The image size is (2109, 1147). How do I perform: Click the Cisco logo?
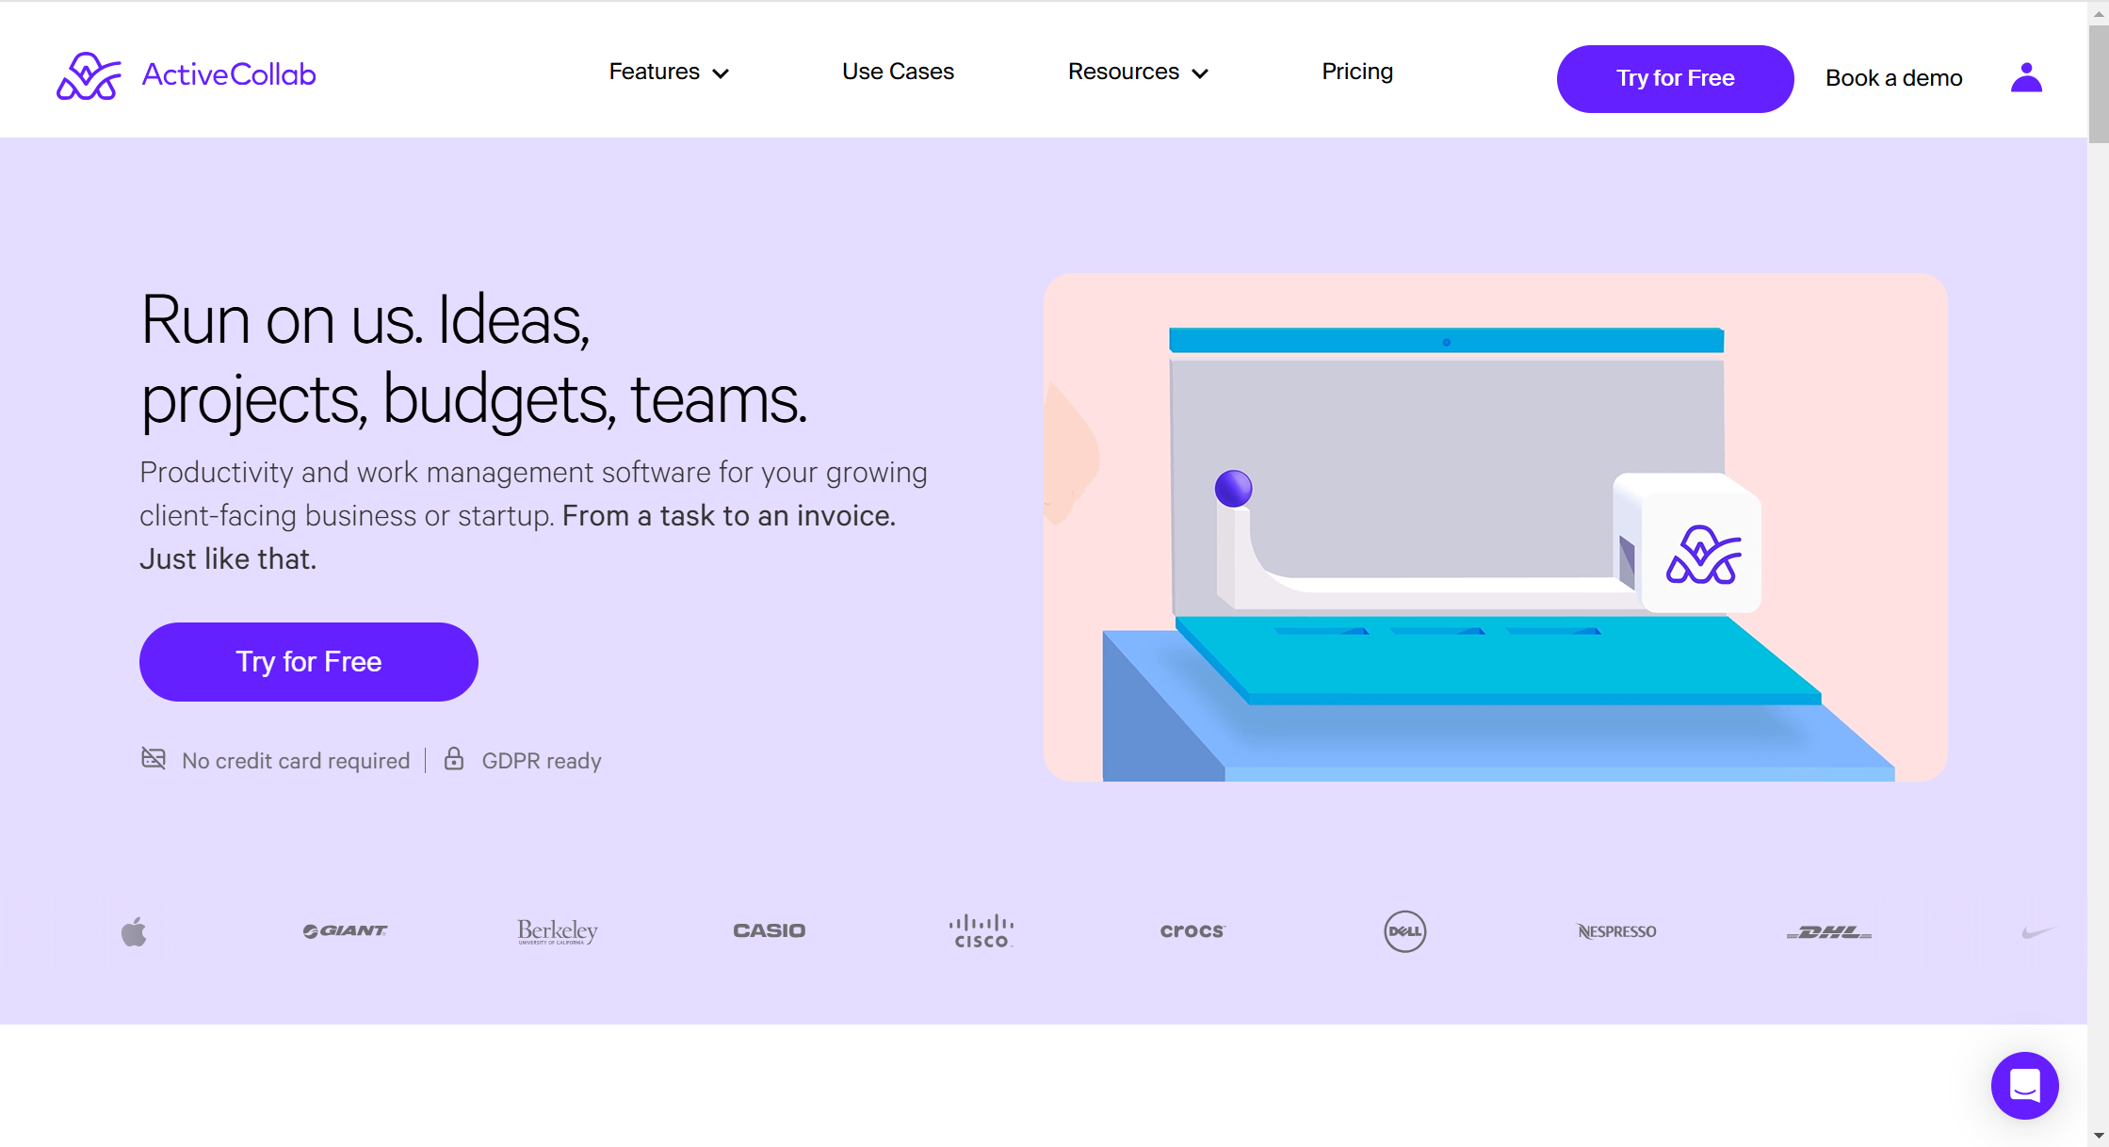(x=981, y=930)
